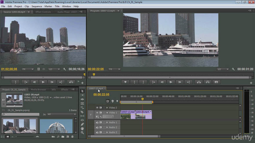Screen dimensions: 255x143
Task: Open Program monitor 1/2 resolution dropdown
Action: 223,69
